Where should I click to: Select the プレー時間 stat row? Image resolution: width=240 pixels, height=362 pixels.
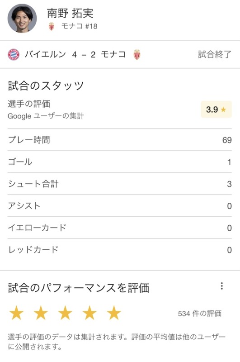[120, 140]
